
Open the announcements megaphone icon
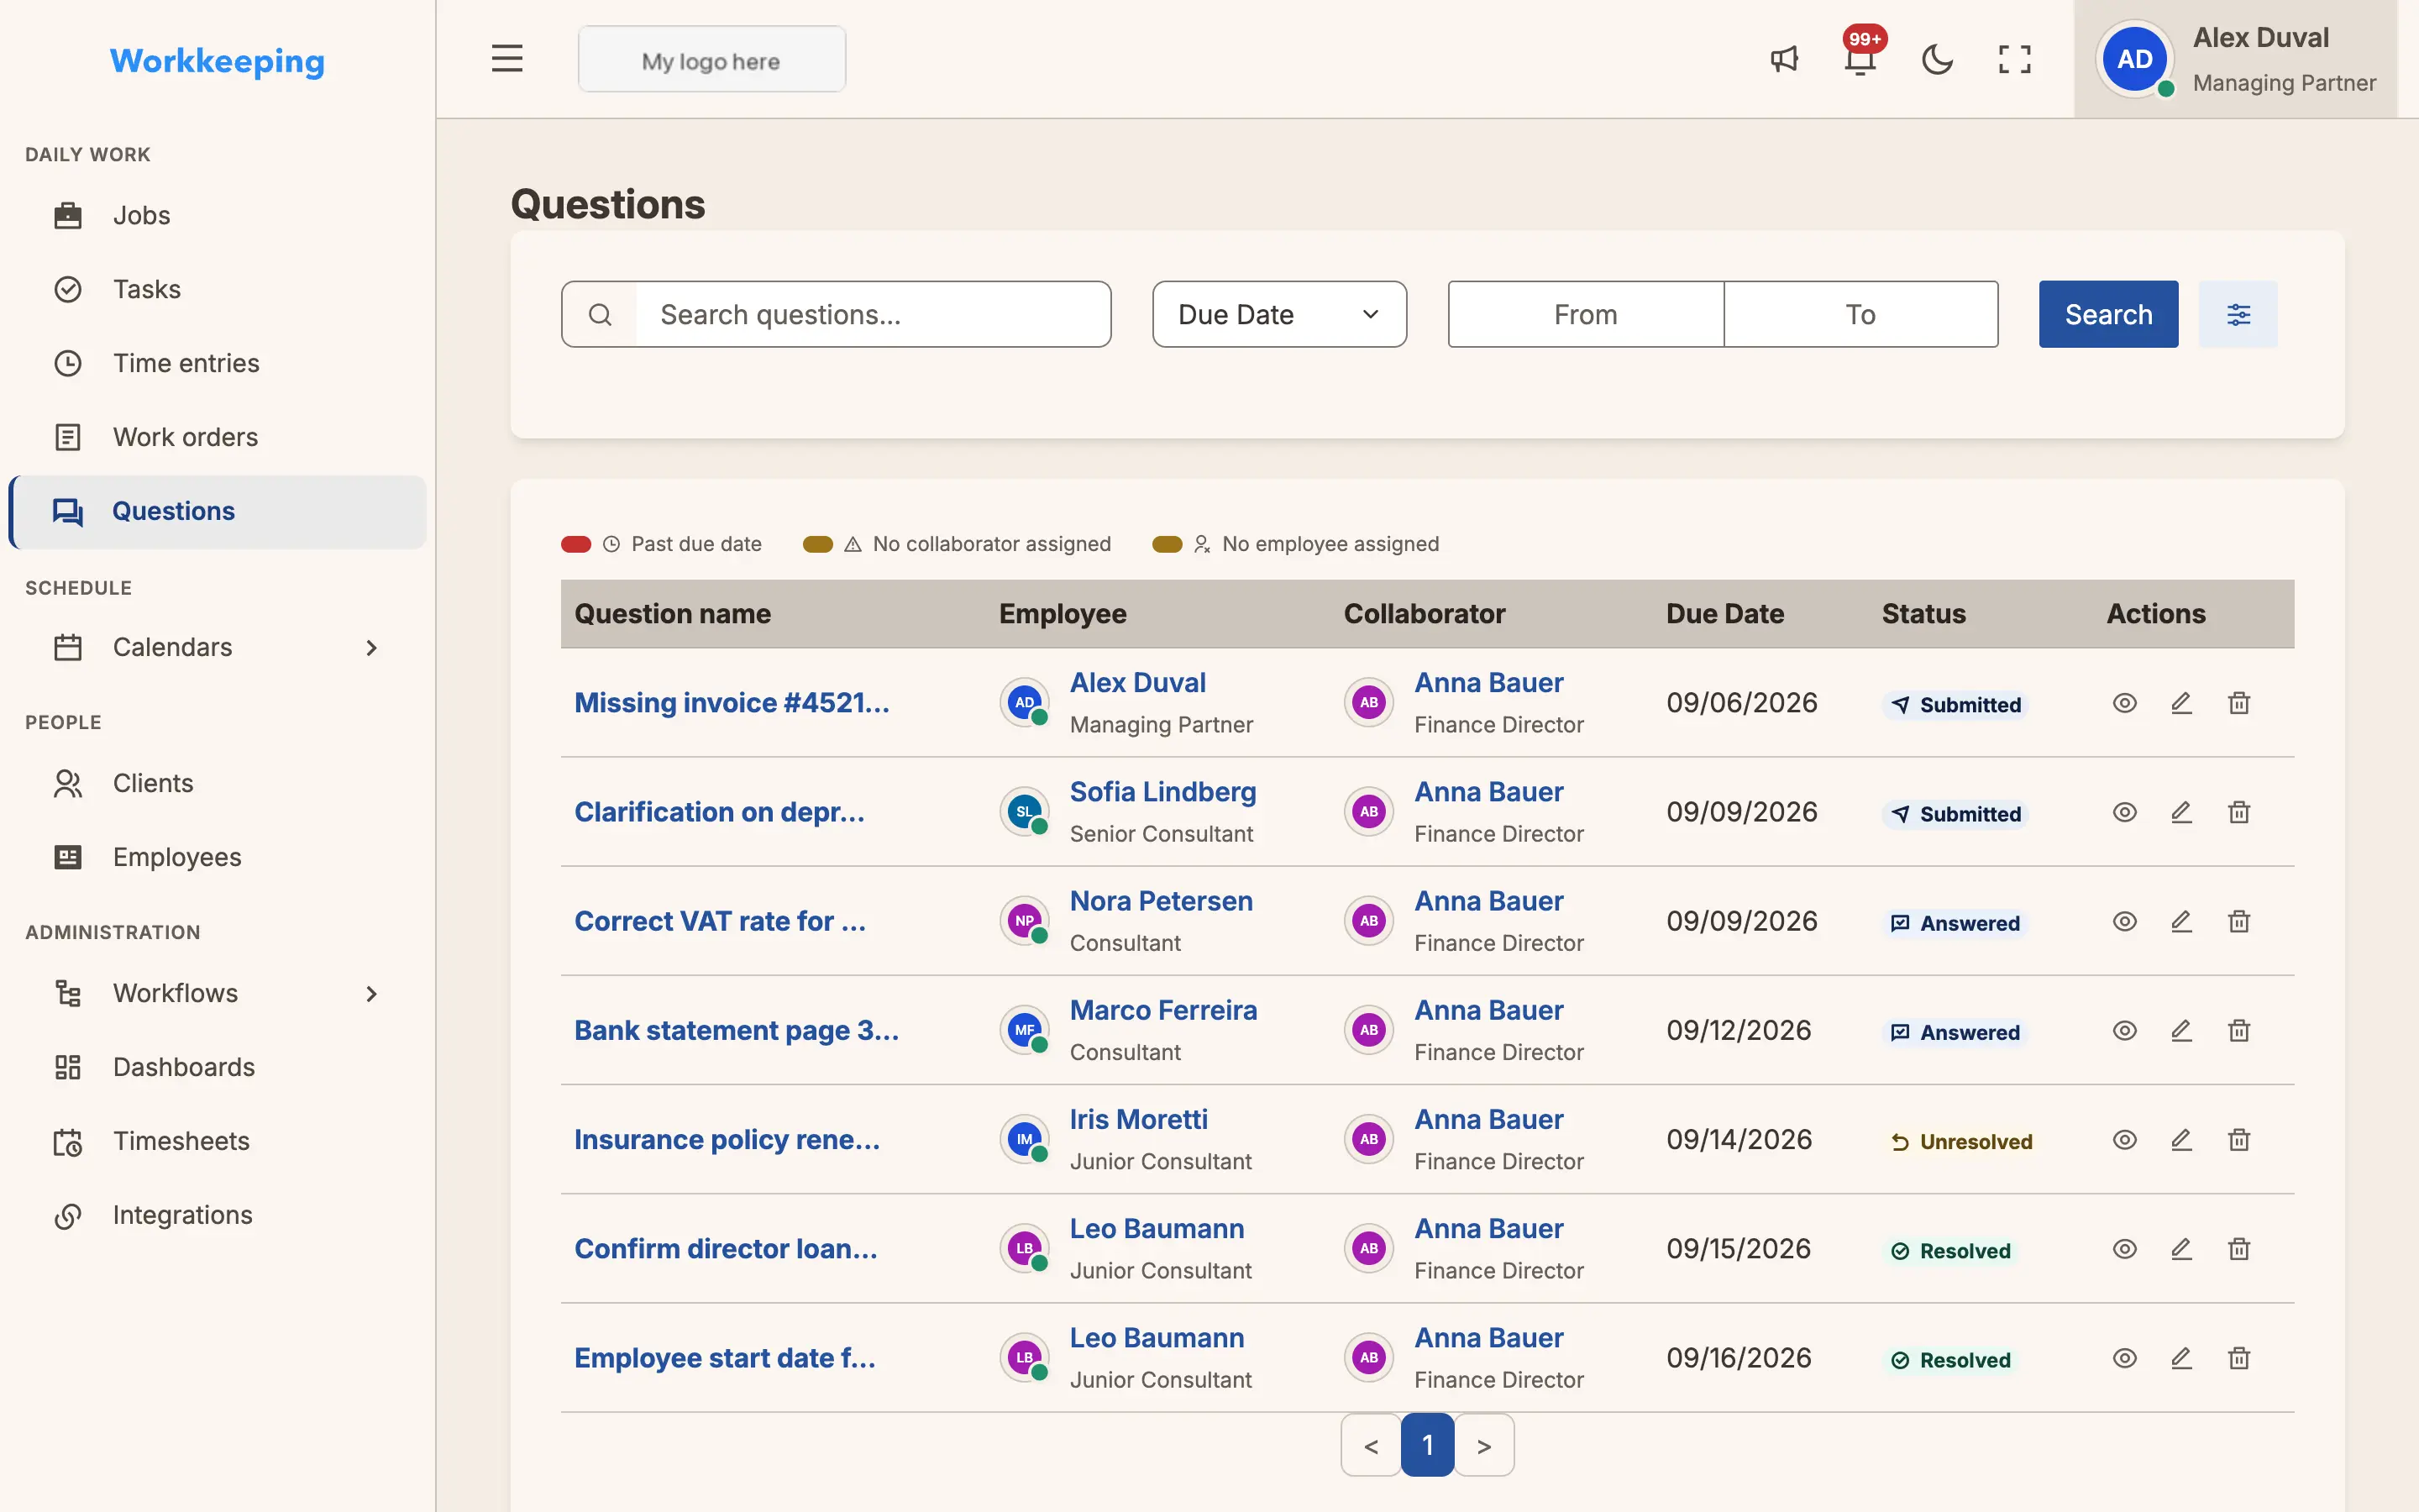point(1784,59)
